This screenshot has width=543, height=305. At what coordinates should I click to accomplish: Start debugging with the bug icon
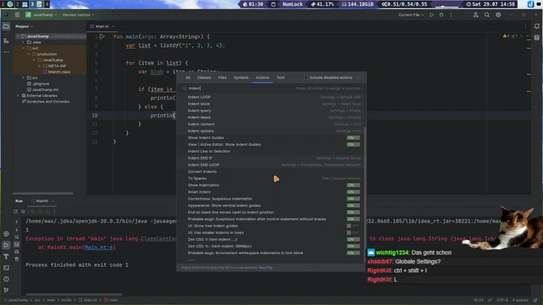click(x=441, y=15)
